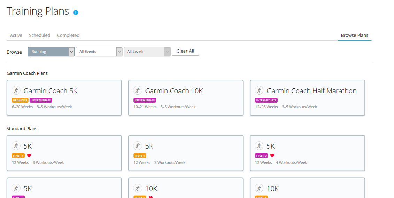This screenshot has width=394, height=198.
Task: Switch to the Completed tab
Action: 68,35
